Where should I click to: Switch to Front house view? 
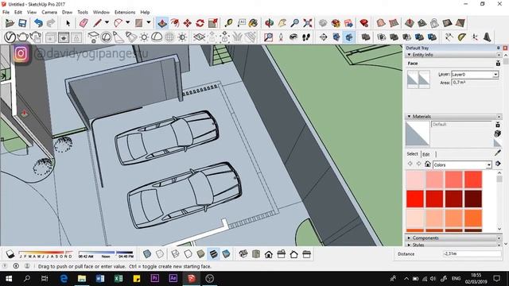coord(269,254)
